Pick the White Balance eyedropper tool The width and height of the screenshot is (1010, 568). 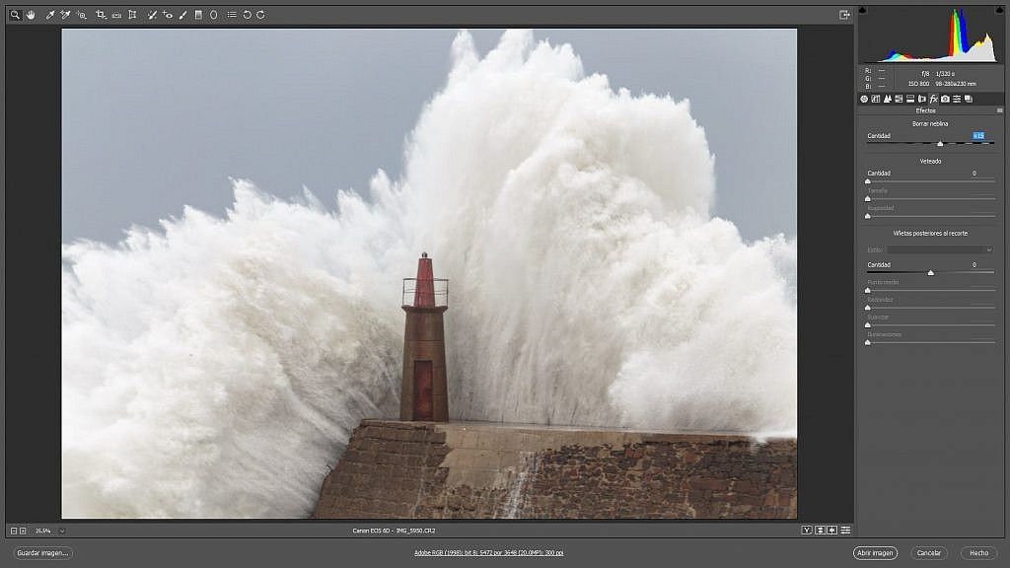click(49, 14)
